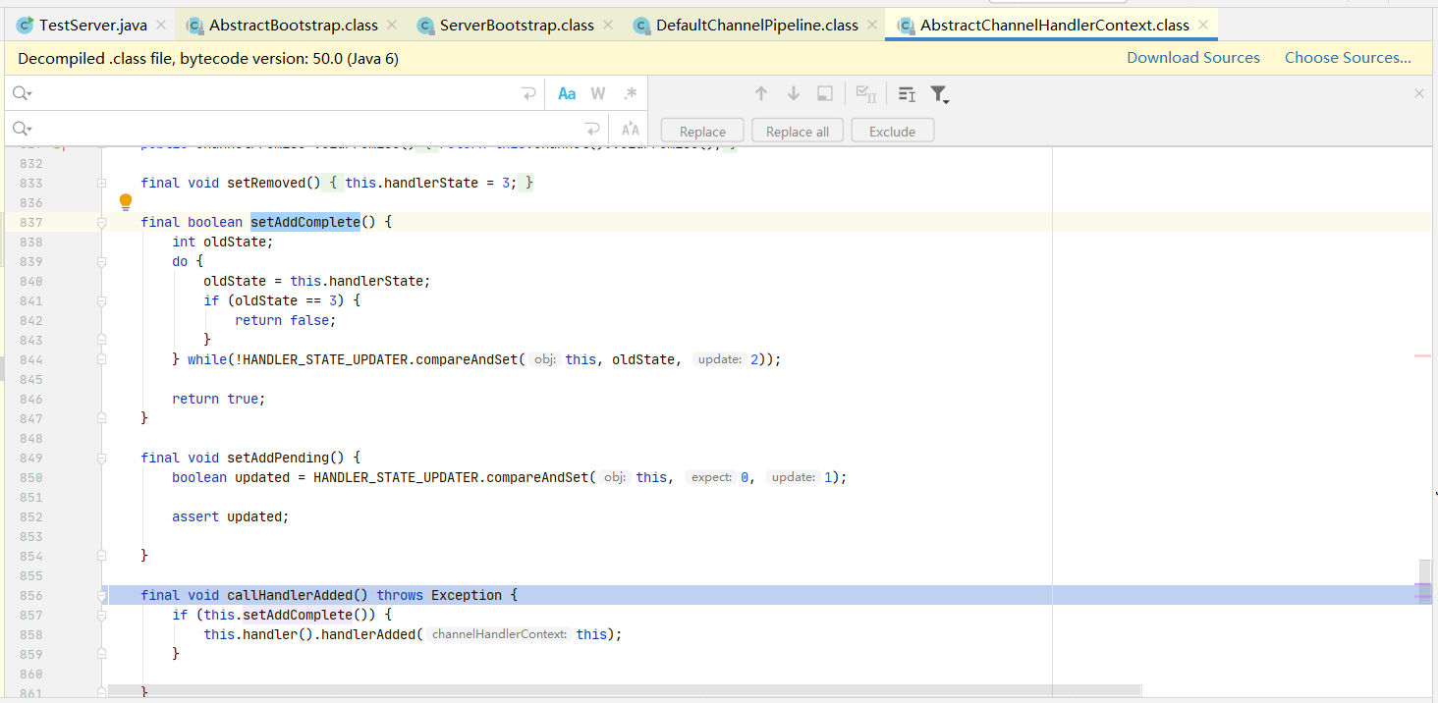Viewport: 1438px width, 703px height.
Task: Go to next occurrence arrow
Action: tap(793, 93)
